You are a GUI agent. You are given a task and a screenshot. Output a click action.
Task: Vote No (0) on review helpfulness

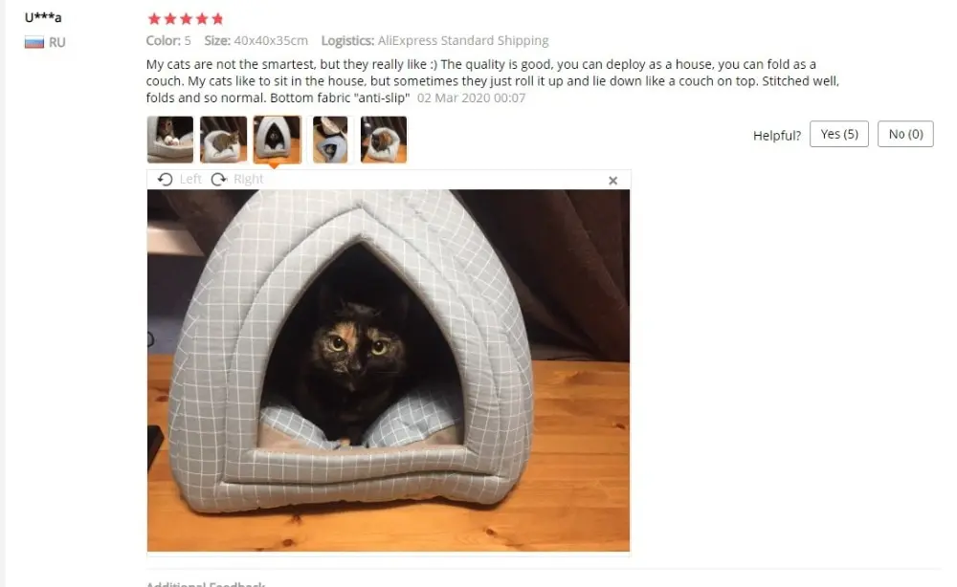[x=905, y=134]
